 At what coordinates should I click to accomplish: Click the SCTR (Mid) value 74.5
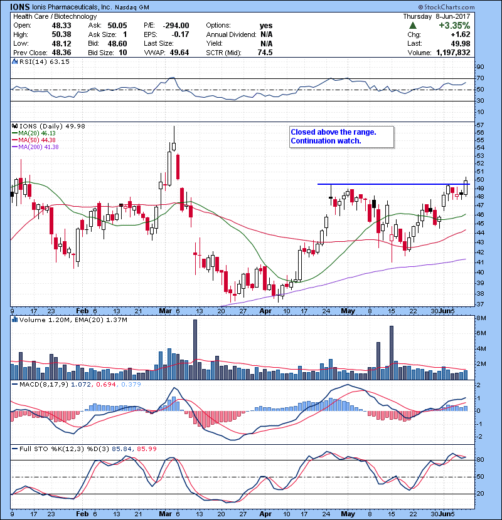[265, 53]
